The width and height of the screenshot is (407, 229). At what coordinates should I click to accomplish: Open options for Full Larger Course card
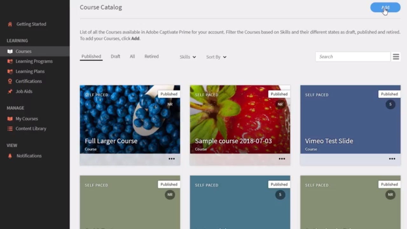[x=172, y=159]
